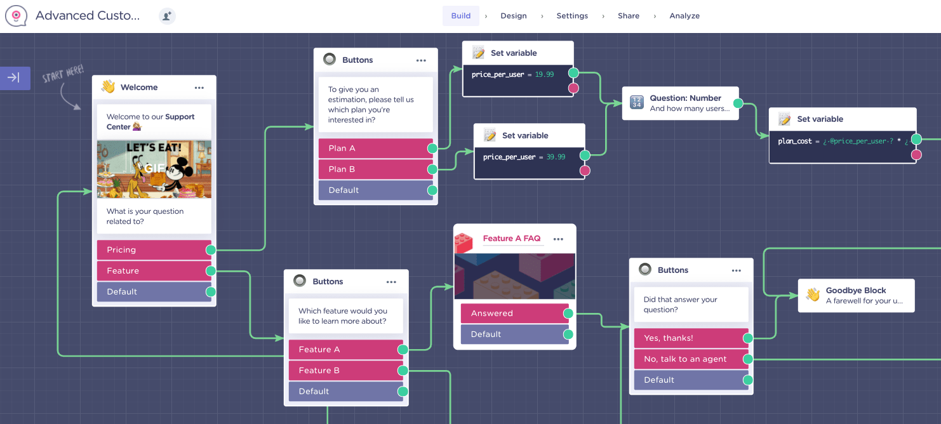
Task: Click the waving hand Welcome icon
Action: point(109,87)
